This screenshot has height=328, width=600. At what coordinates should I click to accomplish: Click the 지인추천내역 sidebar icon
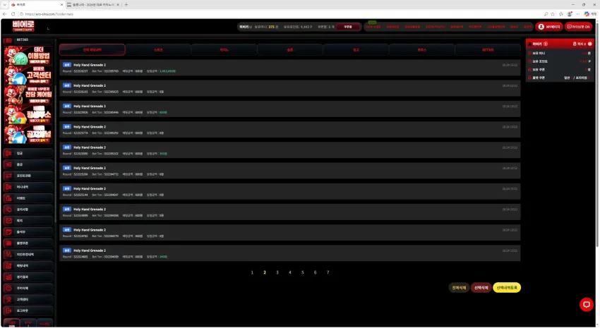coord(8,255)
